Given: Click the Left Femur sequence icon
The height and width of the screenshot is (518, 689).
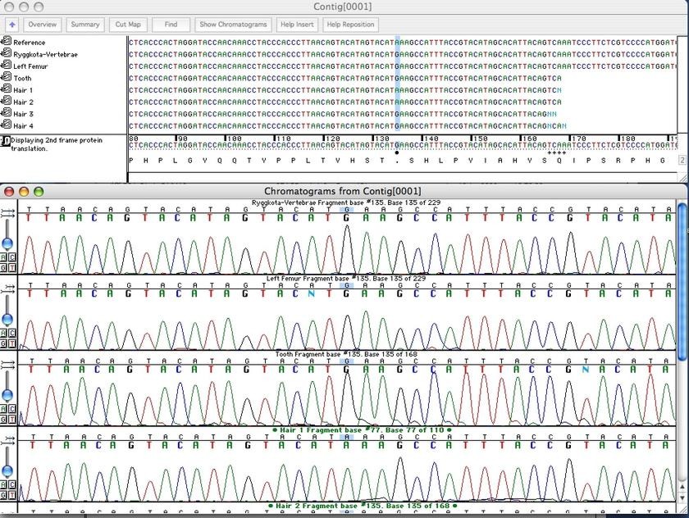Looking at the screenshot, I should point(7,66).
